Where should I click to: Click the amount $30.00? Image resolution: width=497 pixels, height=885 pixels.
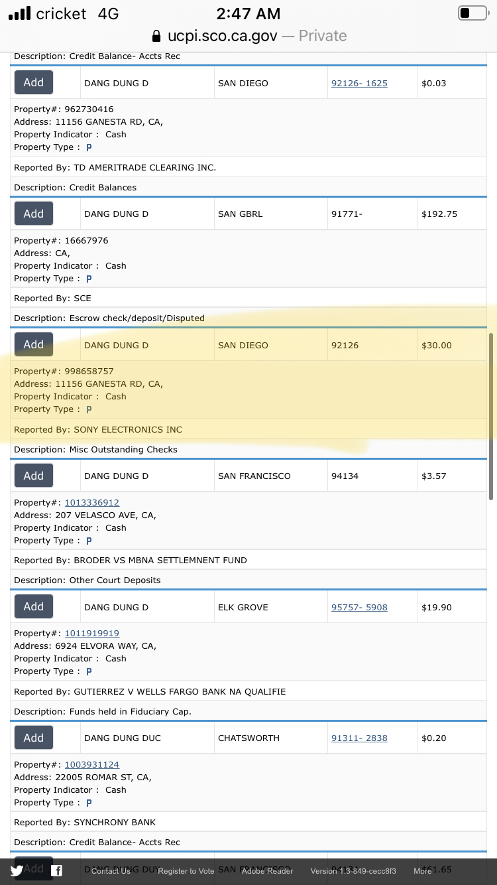(x=437, y=345)
